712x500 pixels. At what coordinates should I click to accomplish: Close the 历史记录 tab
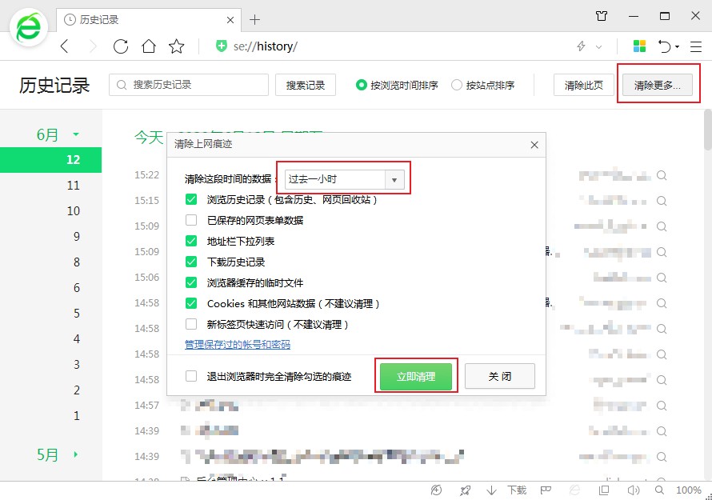230,20
